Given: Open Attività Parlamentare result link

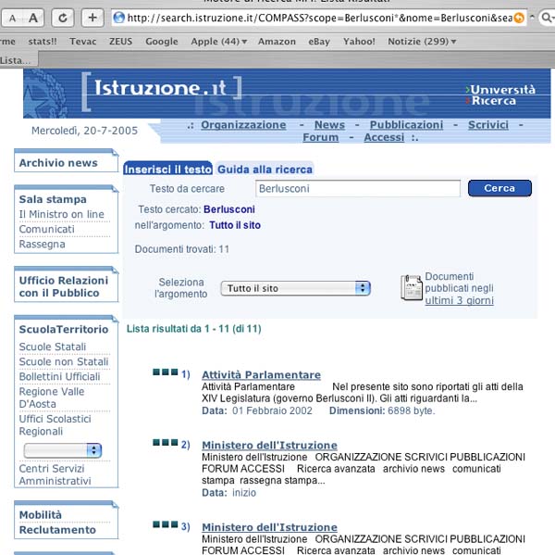Looking at the screenshot, I should [x=261, y=375].
